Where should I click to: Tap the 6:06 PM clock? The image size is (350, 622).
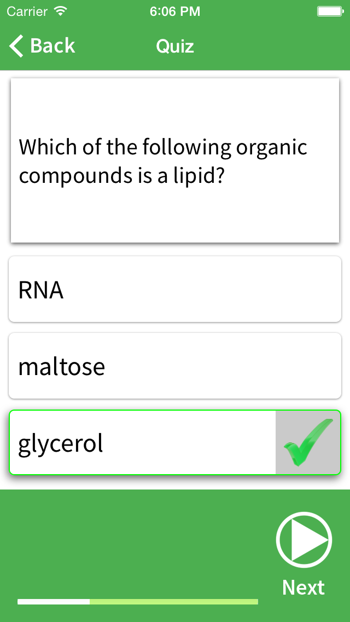point(175,11)
